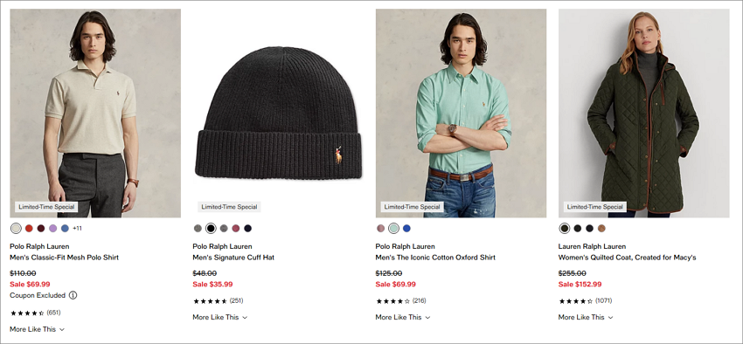This screenshot has height=344, width=743.
Task: Select red color swatch for Mesh Polo Shirt
Action: pyautogui.click(x=29, y=229)
